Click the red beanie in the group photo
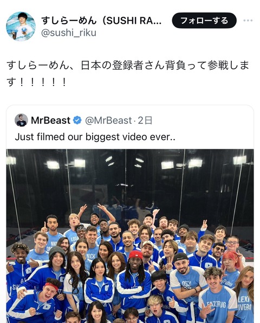 pyautogui.click(x=135, y=255)
